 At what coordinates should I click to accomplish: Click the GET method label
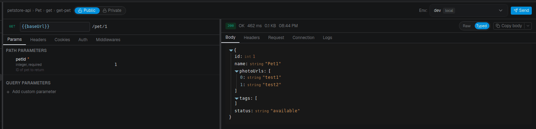click(12, 26)
